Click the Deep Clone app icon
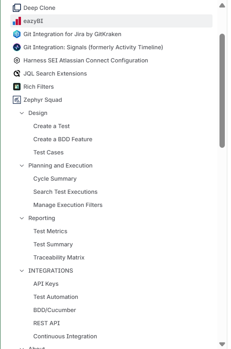 (17, 8)
